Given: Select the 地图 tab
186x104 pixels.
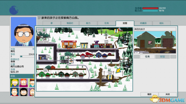Looking at the screenshot, I should pos(125,23).
